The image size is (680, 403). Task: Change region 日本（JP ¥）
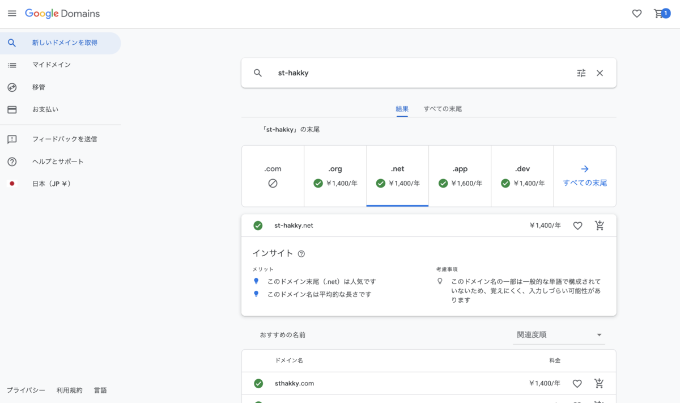click(60, 184)
